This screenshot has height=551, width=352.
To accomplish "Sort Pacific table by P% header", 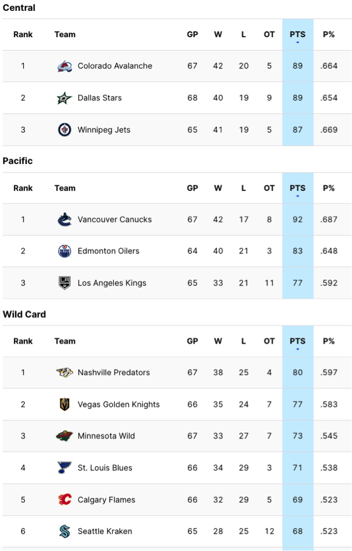I will pyautogui.click(x=328, y=188).
